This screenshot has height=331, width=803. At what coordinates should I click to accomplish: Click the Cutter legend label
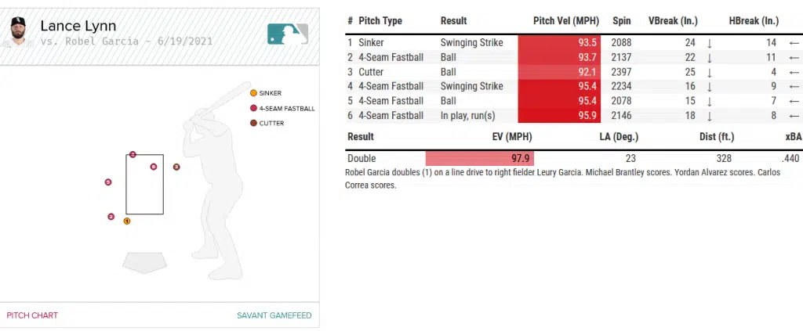pyautogui.click(x=271, y=123)
